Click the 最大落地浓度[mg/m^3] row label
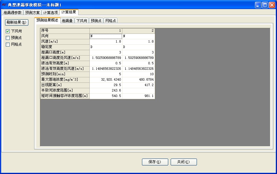This screenshot has width=277, height=174. (65, 79)
